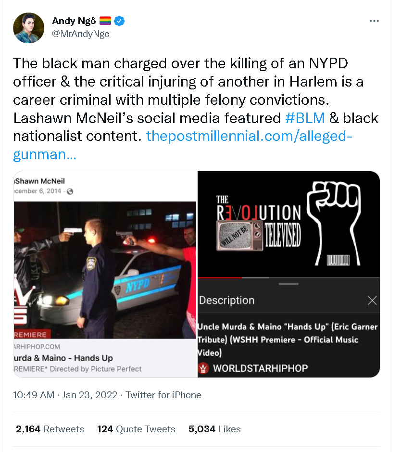Open the three-dot more options menu
The width and height of the screenshot is (401, 452).
pyautogui.click(x=374, y=21)
